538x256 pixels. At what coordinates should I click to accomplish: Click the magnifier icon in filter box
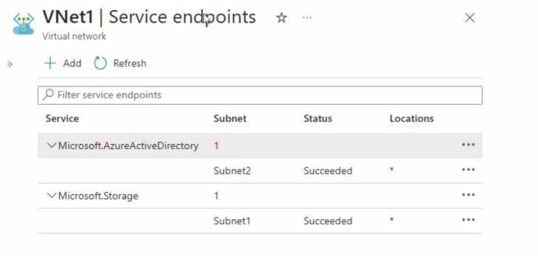[49, 94]
